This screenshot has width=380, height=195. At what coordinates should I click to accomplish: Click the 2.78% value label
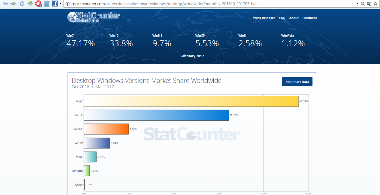point(101,157)
